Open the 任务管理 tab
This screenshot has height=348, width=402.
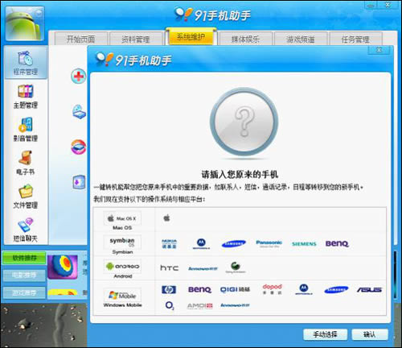[355, 39]
